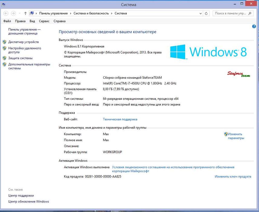Select Система и безопасность breadcrumb
Viewport: 259px width, 212px height.
click(x=91, y=13)
